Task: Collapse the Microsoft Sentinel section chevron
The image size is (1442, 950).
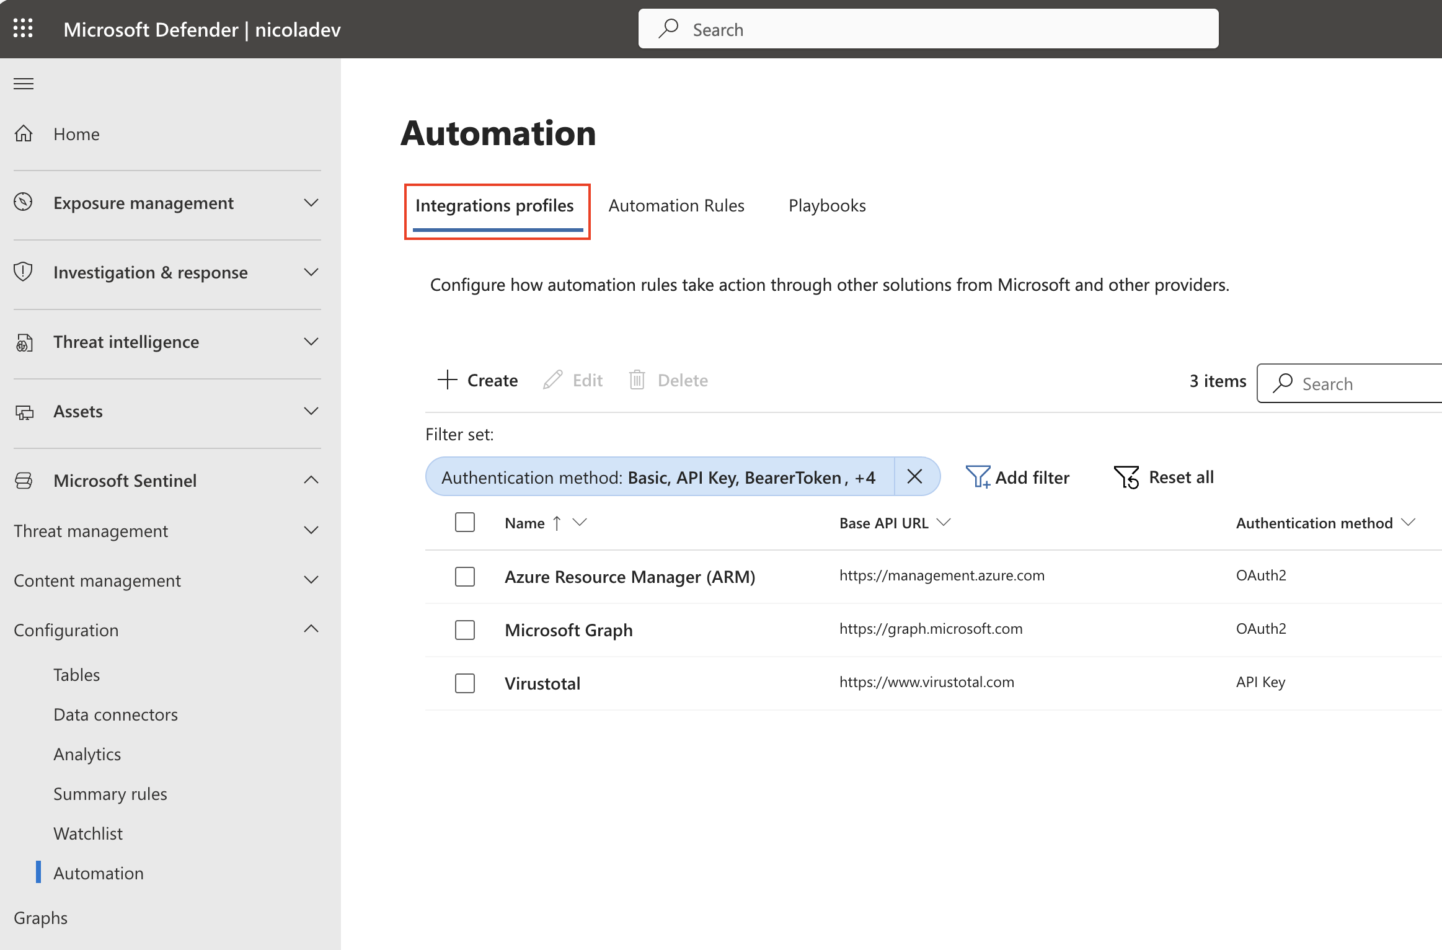Action: coord(311,480)
